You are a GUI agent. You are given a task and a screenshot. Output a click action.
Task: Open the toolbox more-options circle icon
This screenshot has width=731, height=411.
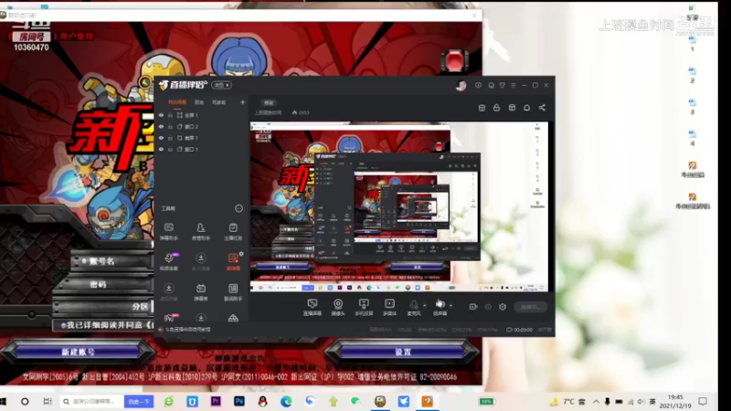pyautogui.click(x=238, y=208)
